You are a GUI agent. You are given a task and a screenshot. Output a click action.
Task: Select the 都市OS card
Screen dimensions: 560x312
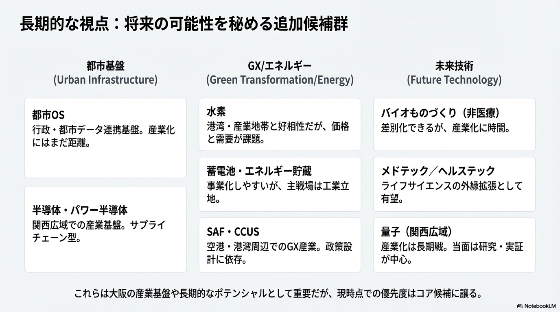click(105, 138)
